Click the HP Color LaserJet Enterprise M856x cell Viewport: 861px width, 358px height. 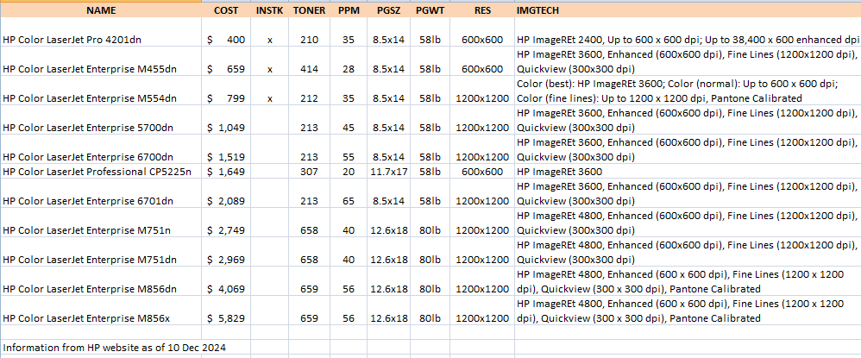point(101,310)
